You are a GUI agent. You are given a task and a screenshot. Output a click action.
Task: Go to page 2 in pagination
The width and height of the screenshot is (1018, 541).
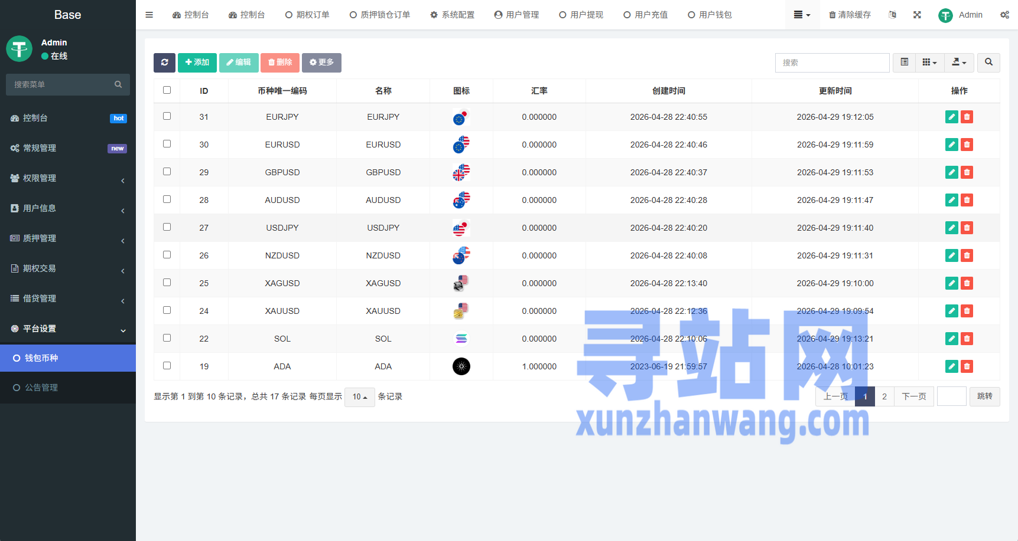click(x=884, y=396)
